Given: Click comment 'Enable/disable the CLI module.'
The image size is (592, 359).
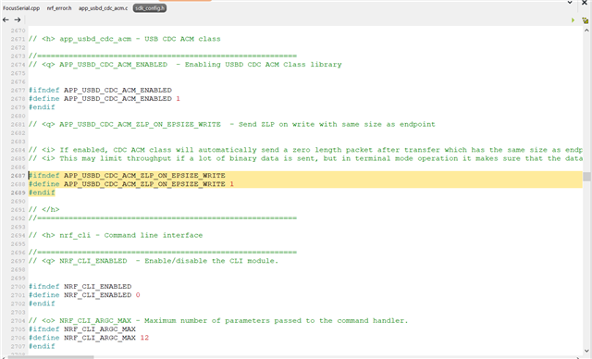Looking at the screenshot, I should 212,261.
